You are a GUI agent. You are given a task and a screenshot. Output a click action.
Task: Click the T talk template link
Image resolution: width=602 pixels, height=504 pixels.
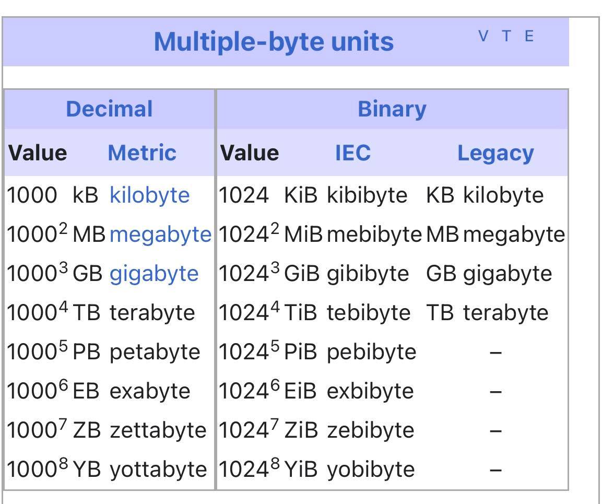[x=507, y=37]
